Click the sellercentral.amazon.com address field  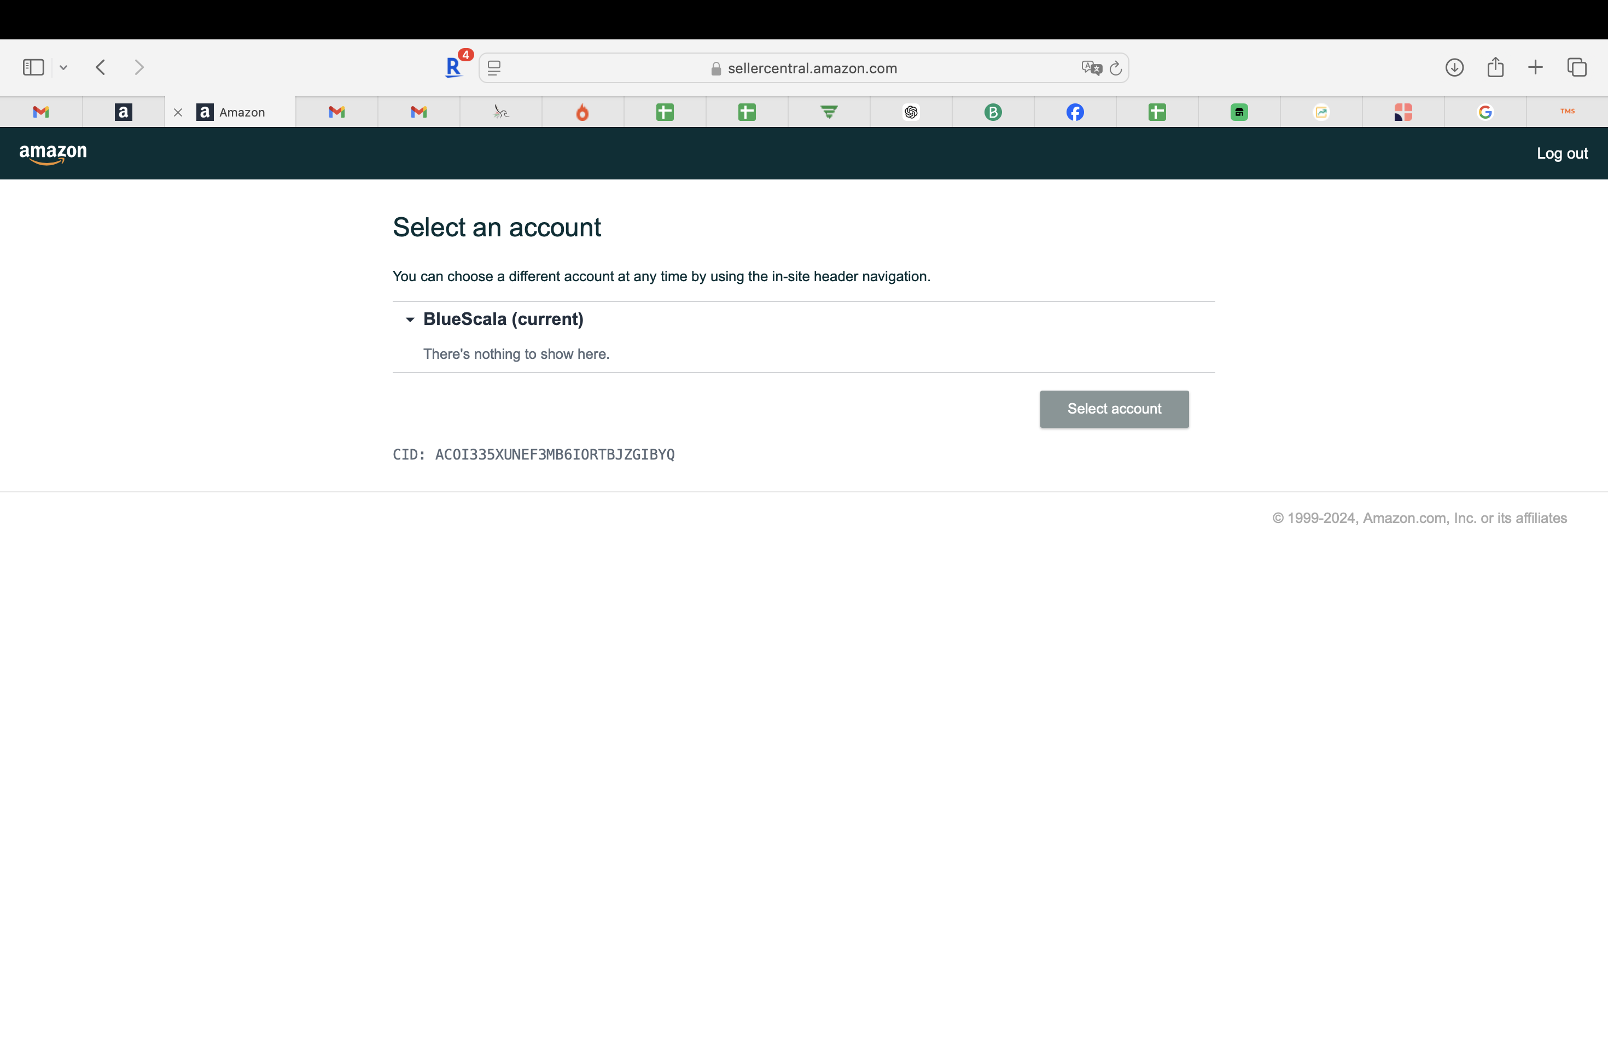804,68
